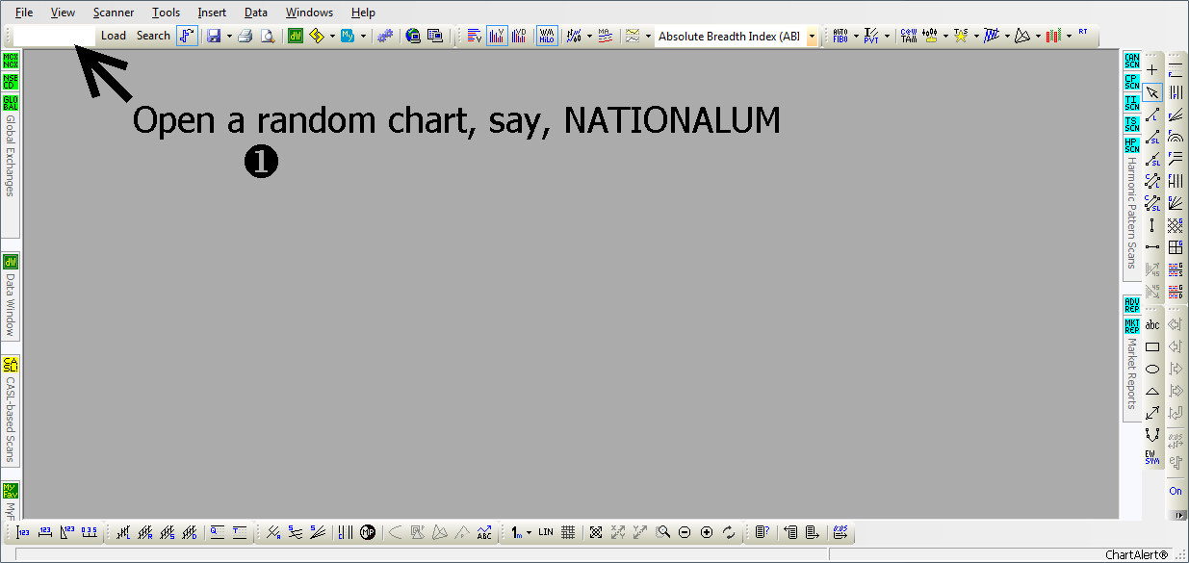This screenshot has width=1189, height=563.
Task: Open the View menu
Action: pyautogui.click(x=63, y=13)
